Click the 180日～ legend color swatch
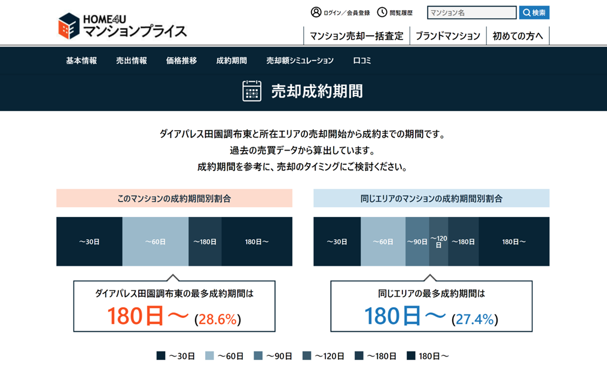The height and width of the screenshot is (370, 607). pos(411,356)
